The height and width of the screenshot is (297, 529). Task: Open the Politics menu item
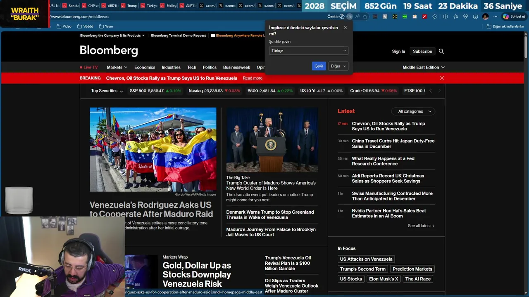(210, 67)
